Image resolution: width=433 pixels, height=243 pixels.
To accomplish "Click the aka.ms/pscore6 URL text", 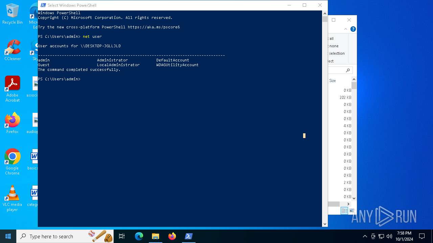I will click(154, 27).
